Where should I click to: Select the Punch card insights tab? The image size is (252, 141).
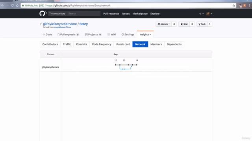[x=123, y=44]
